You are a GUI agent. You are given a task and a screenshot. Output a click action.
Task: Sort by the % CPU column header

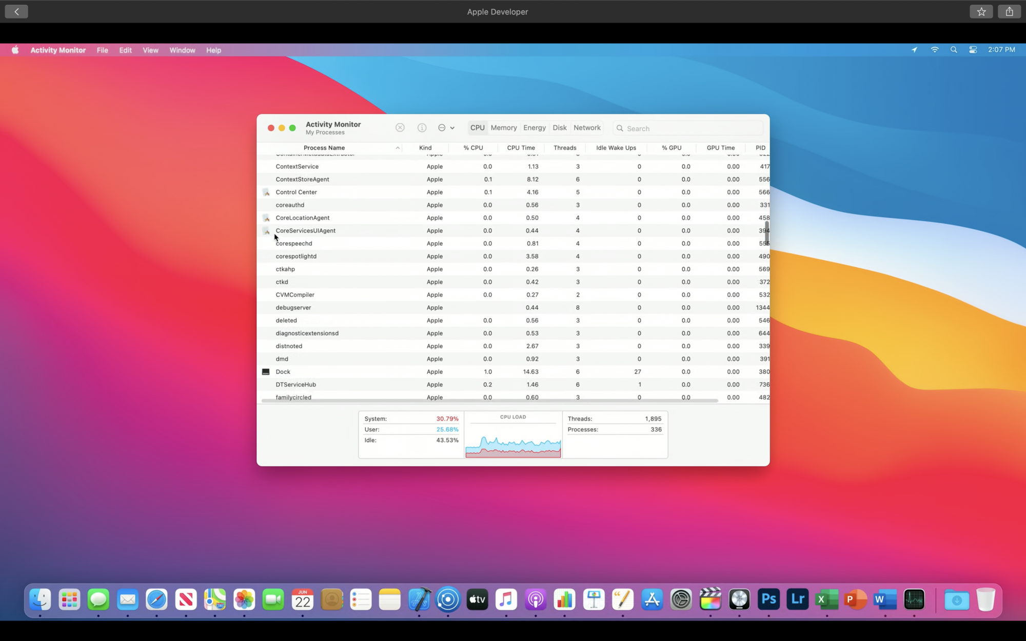[473, 148]
